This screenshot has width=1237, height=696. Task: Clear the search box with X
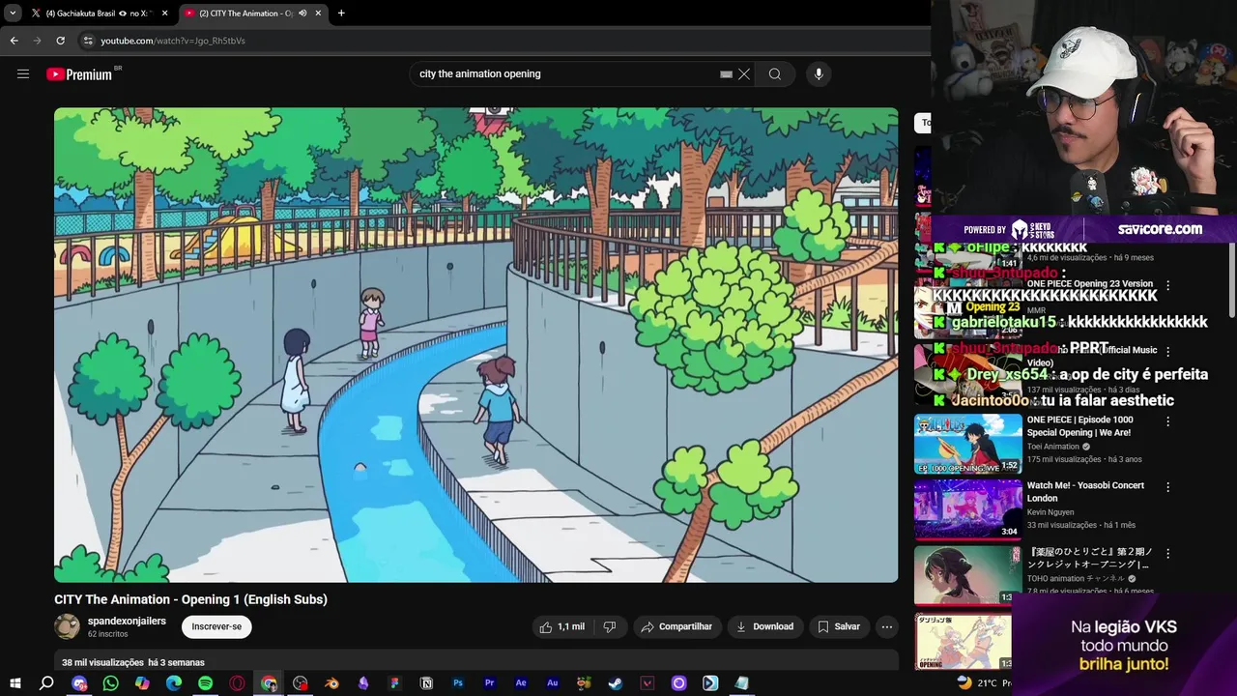(744, 73)
